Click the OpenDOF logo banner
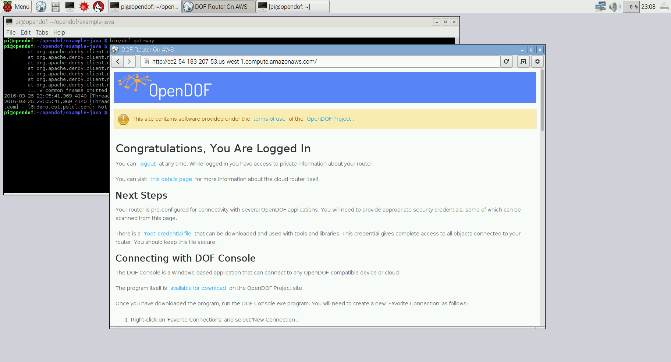The width and height of the screenshot is (671, 362). (325, 88)
